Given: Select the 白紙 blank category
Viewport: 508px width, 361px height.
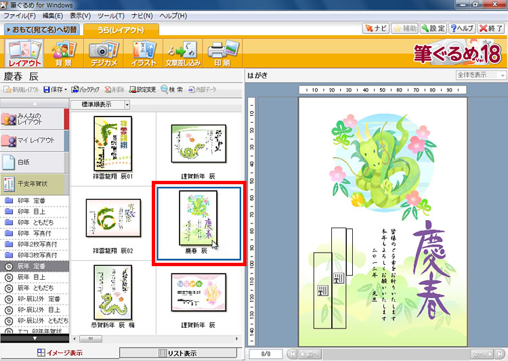Looking at the screenshot, I should click(x=35, y=162).
